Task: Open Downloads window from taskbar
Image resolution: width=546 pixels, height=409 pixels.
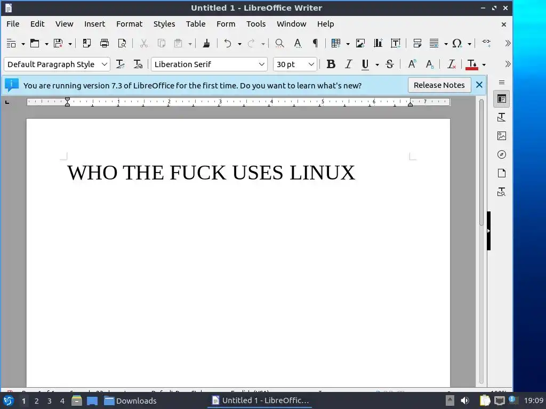Action: 130,400
